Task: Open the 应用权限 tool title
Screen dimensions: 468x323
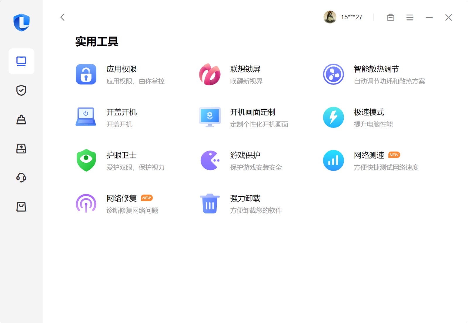Action: coord(121,69)
